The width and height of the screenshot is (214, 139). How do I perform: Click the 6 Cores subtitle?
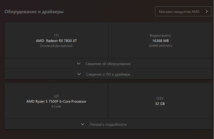pos(56,106)
